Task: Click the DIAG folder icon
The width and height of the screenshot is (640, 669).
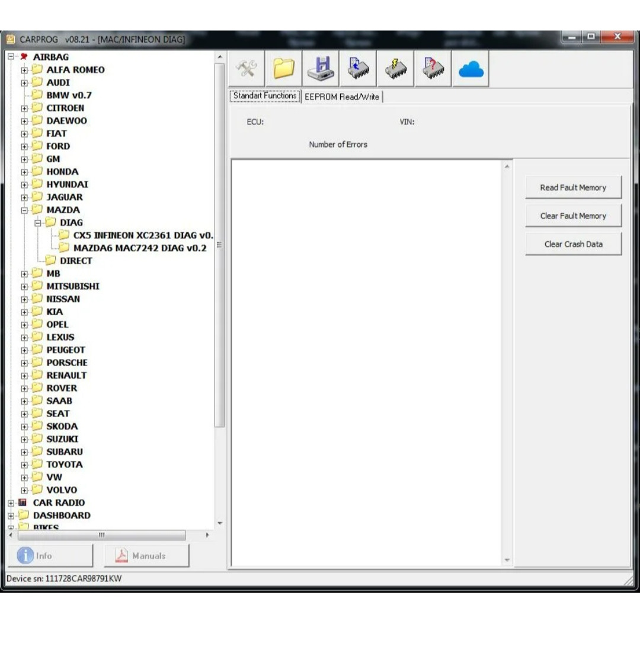Action: click(x=50, y=222)
